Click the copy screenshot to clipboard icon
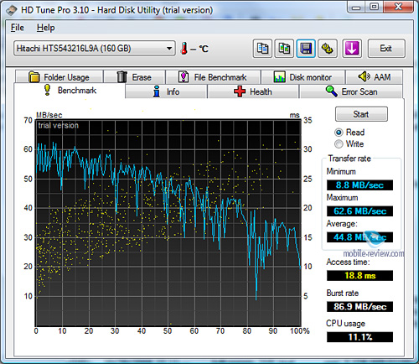Viewport: 419px width, 364px height. pyautogui.click(x=284, y=49)
